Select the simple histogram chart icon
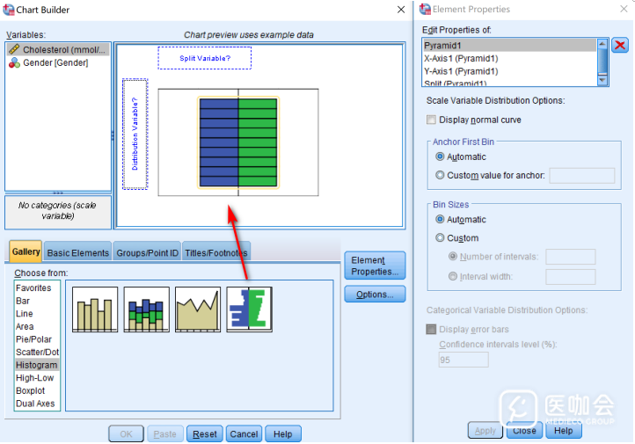This screenshot has height=444, width=635. tap(94, 309)
